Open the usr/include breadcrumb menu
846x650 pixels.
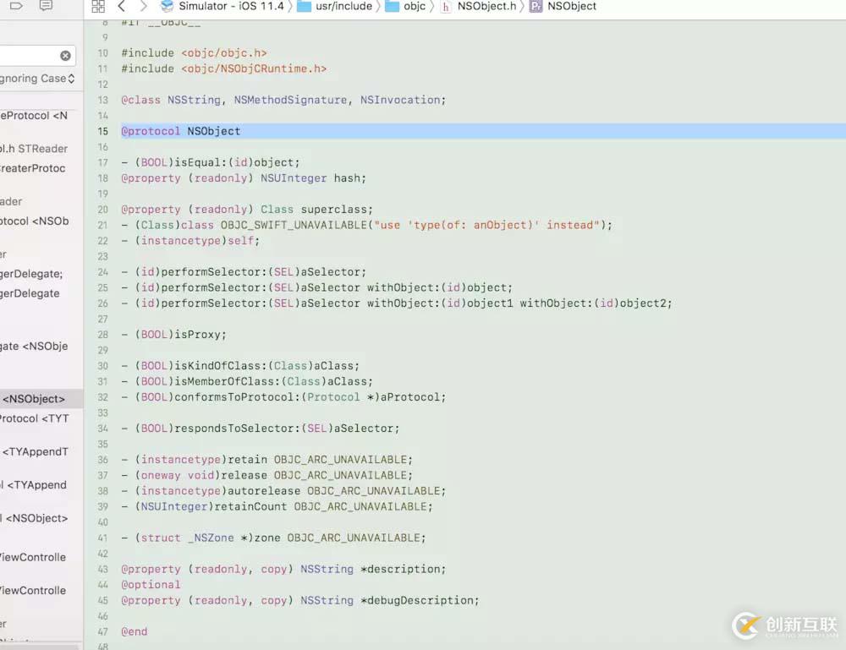tap(343, 6)
